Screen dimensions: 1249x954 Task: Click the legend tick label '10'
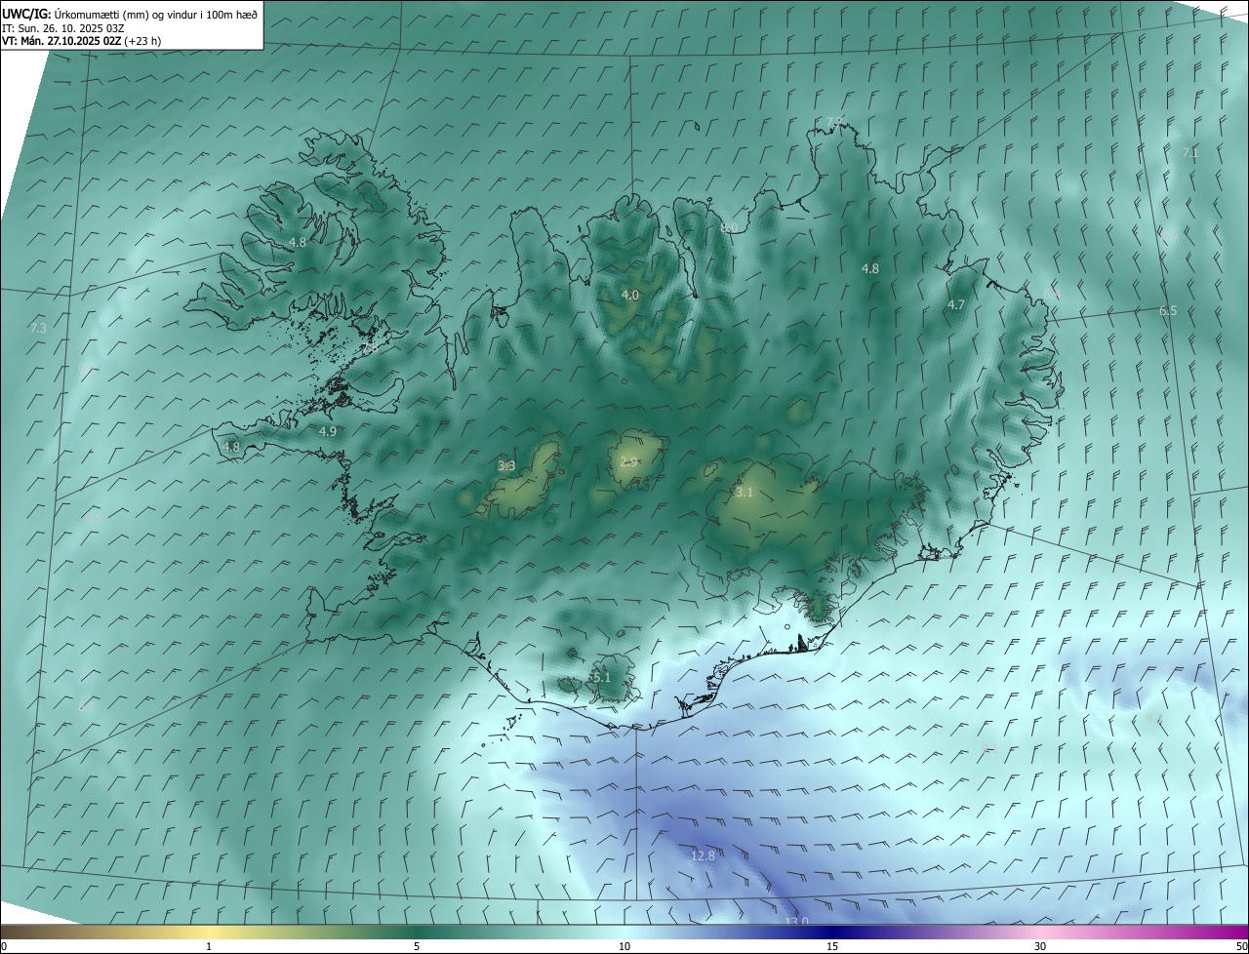pyautogui.click(x=624, y=946)
